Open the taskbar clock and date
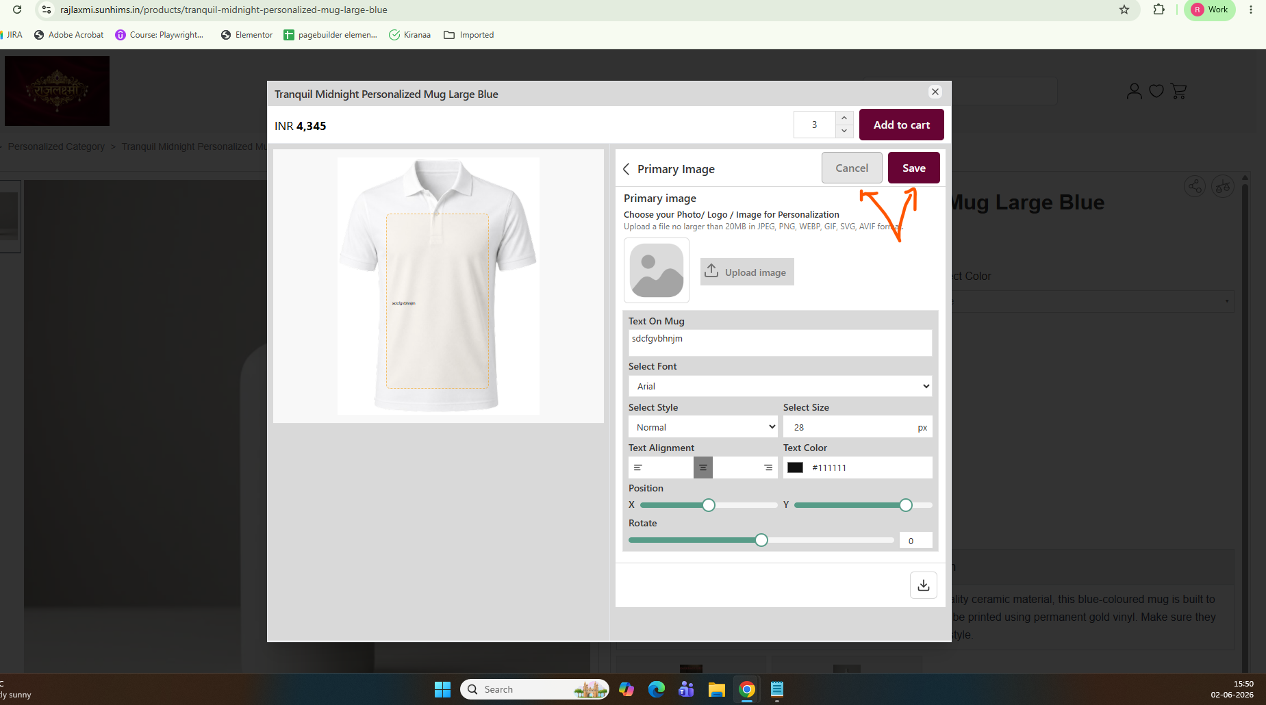Screen dimensions: 1266x705 (x=1232, y=689)
